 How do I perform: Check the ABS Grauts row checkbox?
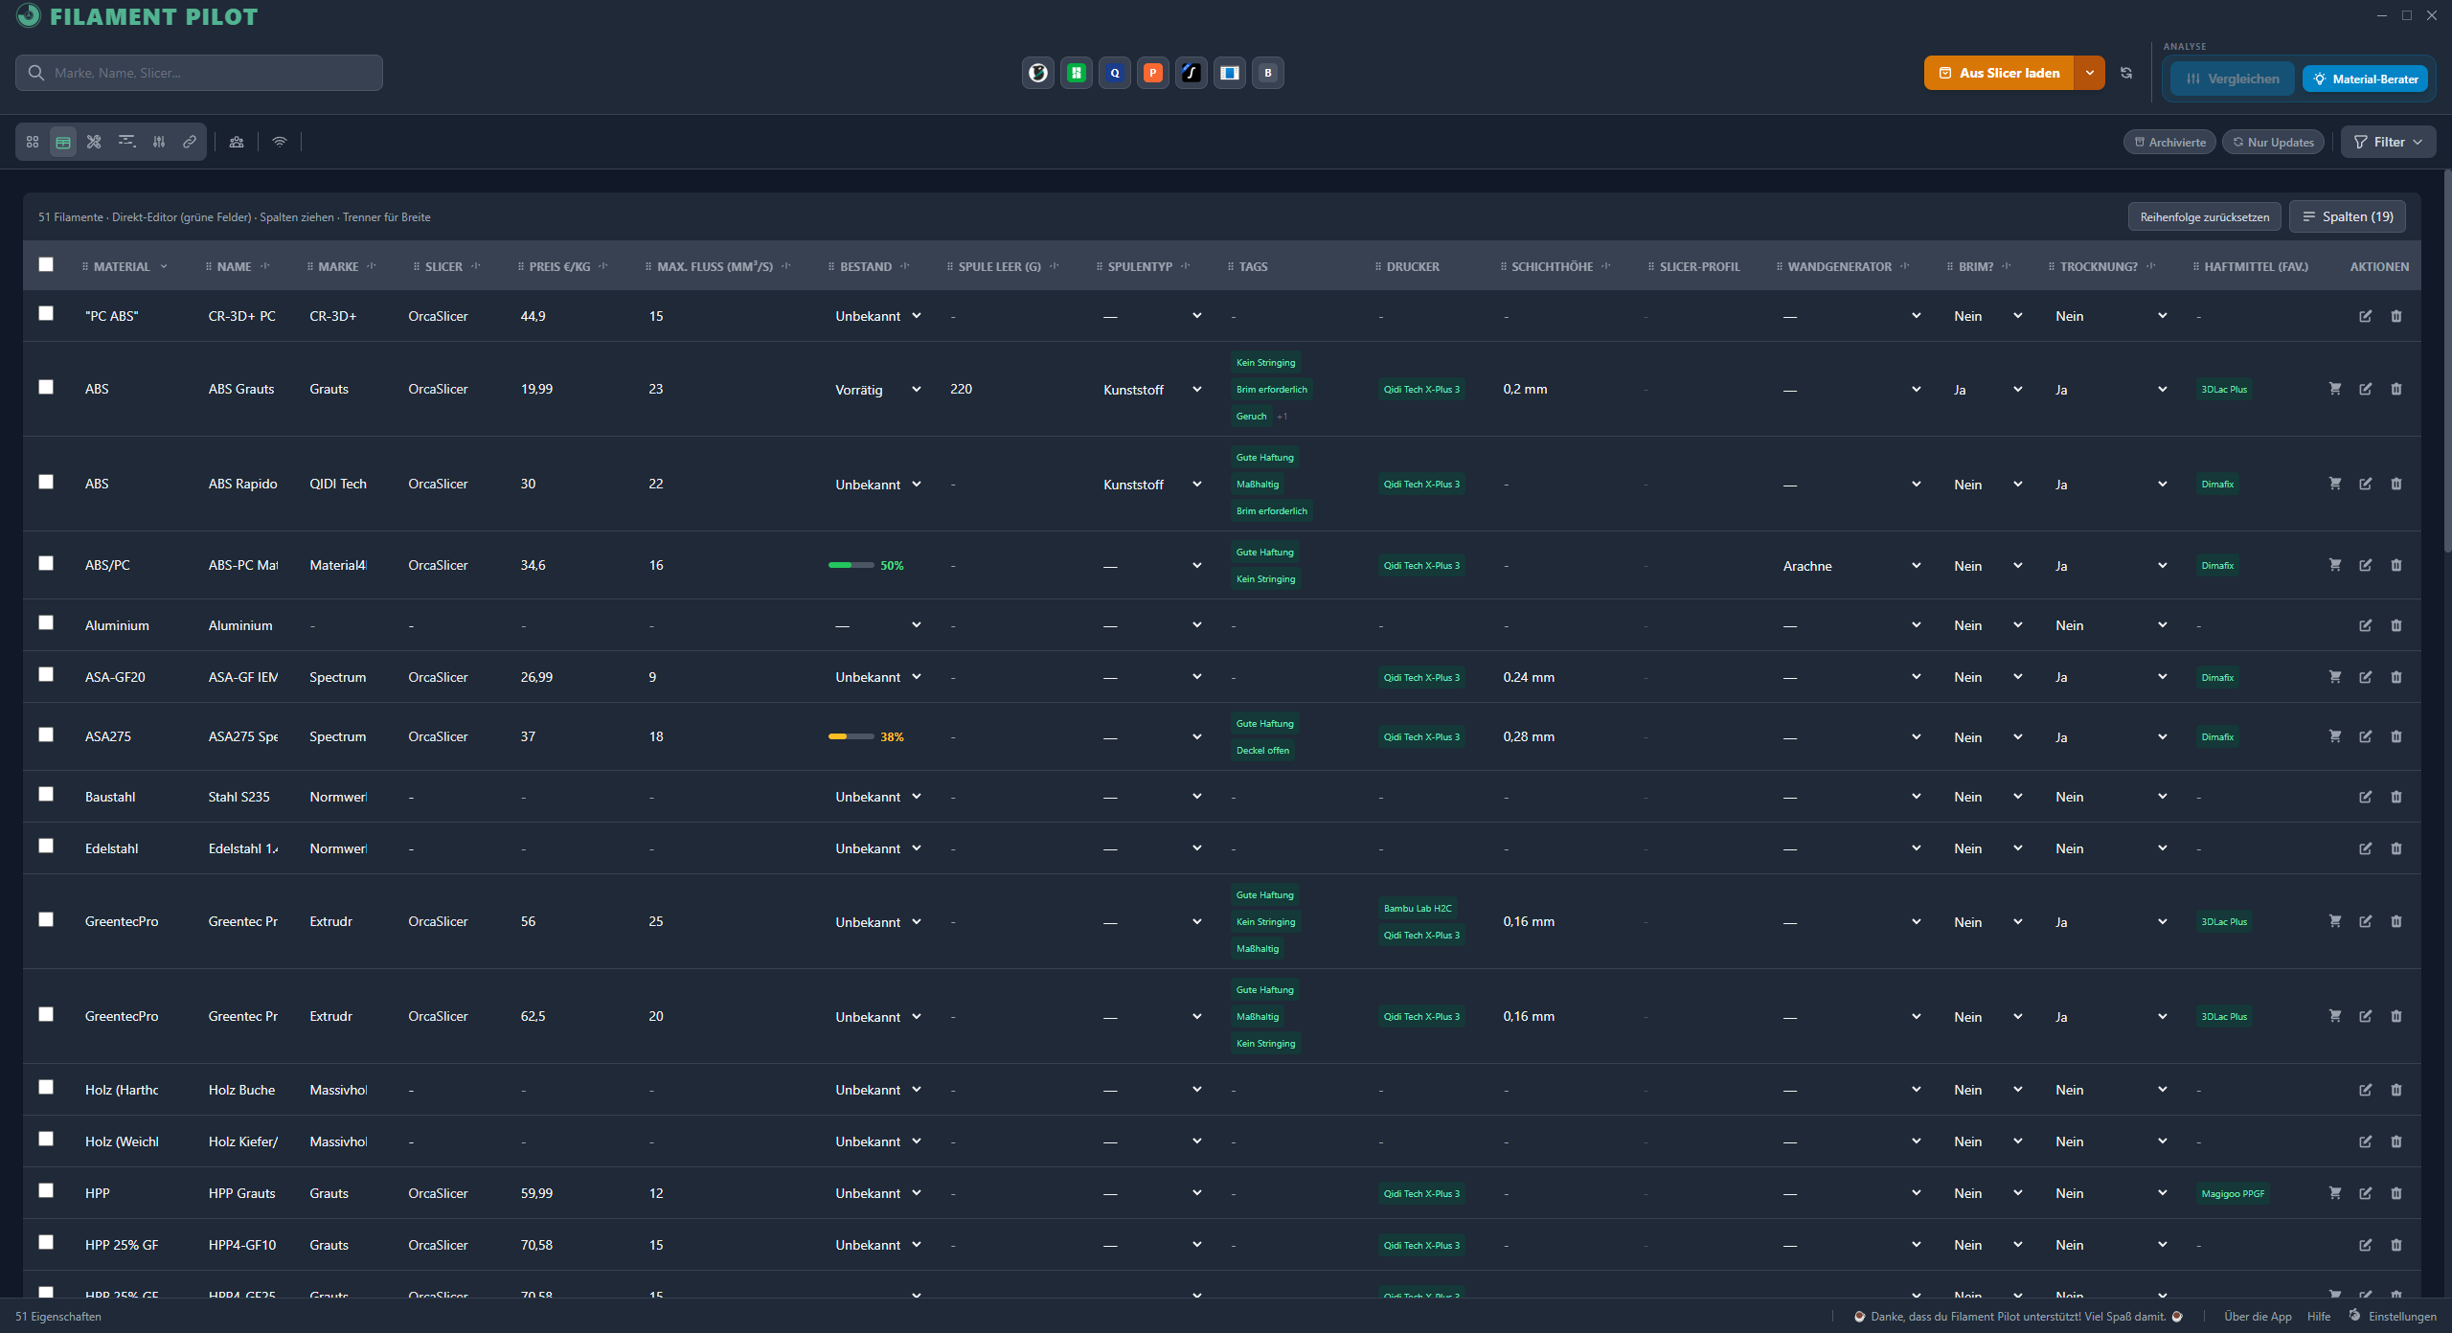coord(46,387)
